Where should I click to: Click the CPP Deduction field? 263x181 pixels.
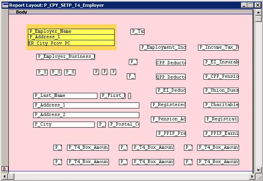point(171,63)
